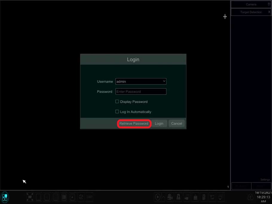The width and height of the screenshot is (272, 204).
Task: Click the plus icon to add camera
Action: click(x=225, y=17)
